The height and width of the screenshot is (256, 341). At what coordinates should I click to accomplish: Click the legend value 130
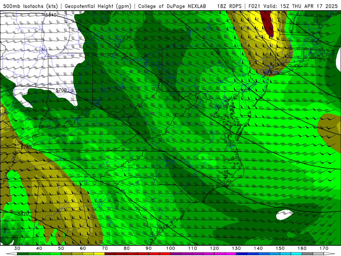click(x=236, y=248)
